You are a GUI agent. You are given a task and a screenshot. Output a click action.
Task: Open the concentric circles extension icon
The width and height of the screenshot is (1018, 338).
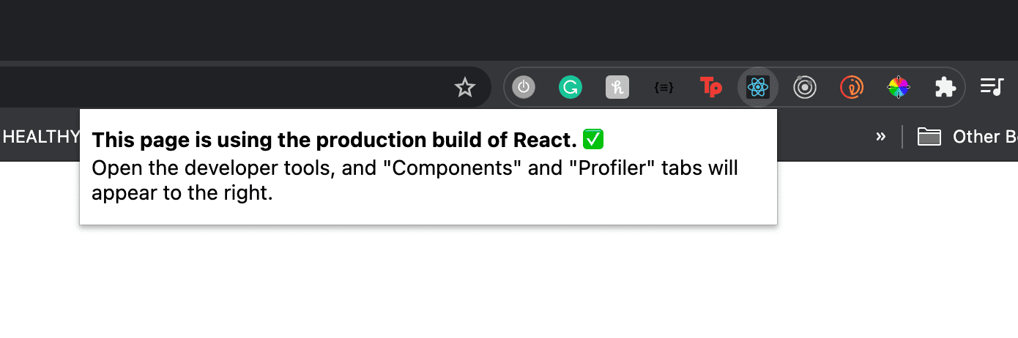[805, 88]
